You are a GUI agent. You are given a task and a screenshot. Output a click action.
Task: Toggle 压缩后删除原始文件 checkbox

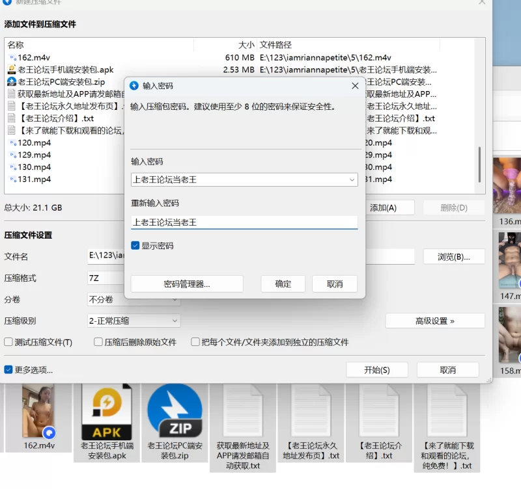click(98, 342)
